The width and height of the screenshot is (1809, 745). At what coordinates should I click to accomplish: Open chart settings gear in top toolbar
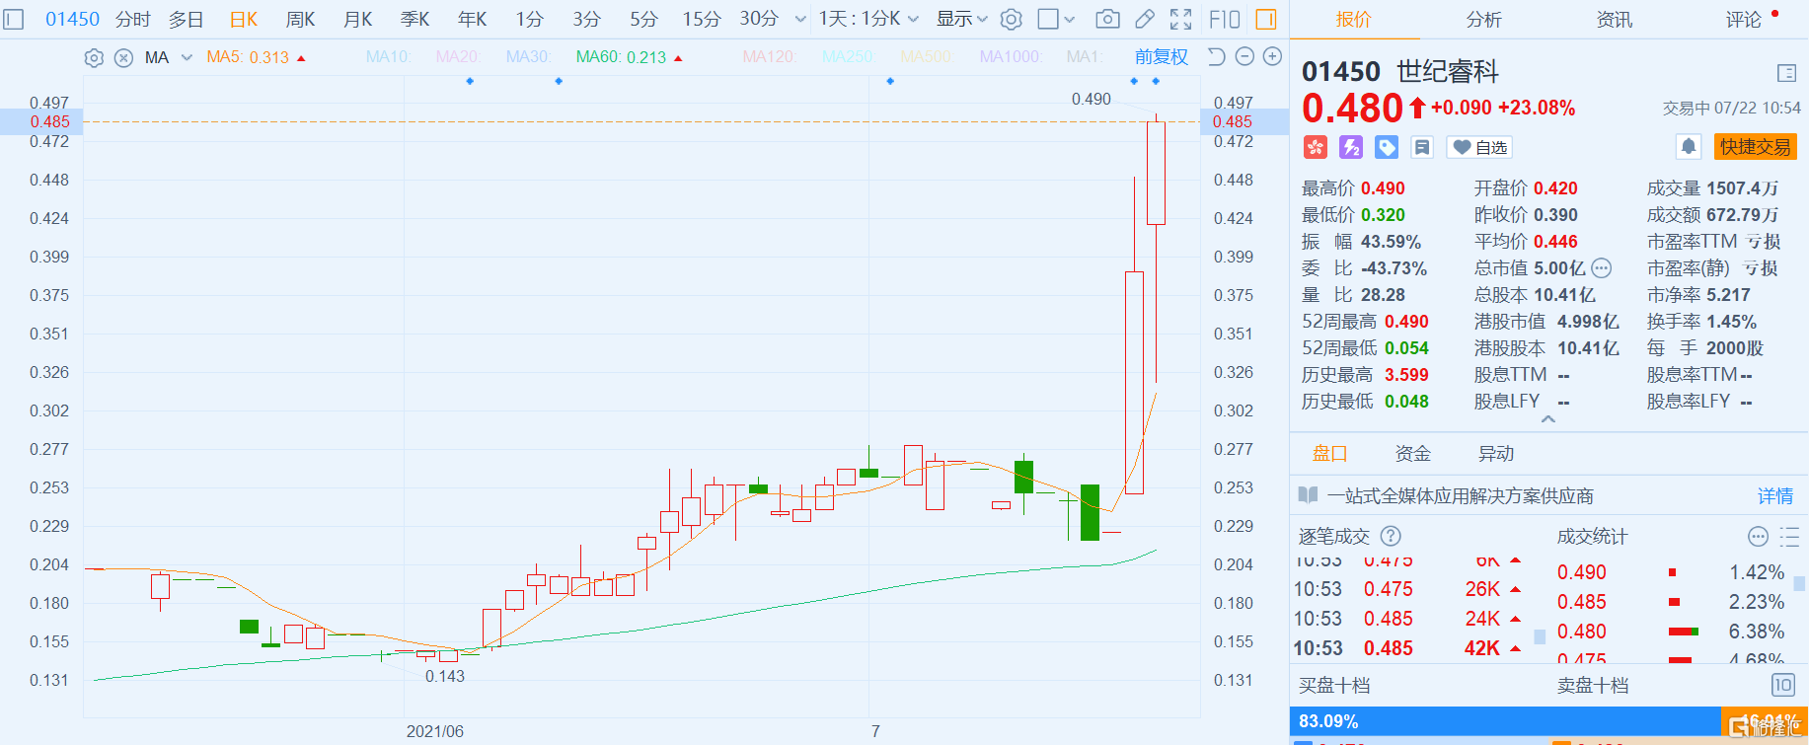pos(1011,19)
